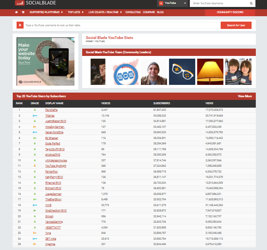Open the home icon in navigation bar
267x250 pixels.
pos(16,12)
